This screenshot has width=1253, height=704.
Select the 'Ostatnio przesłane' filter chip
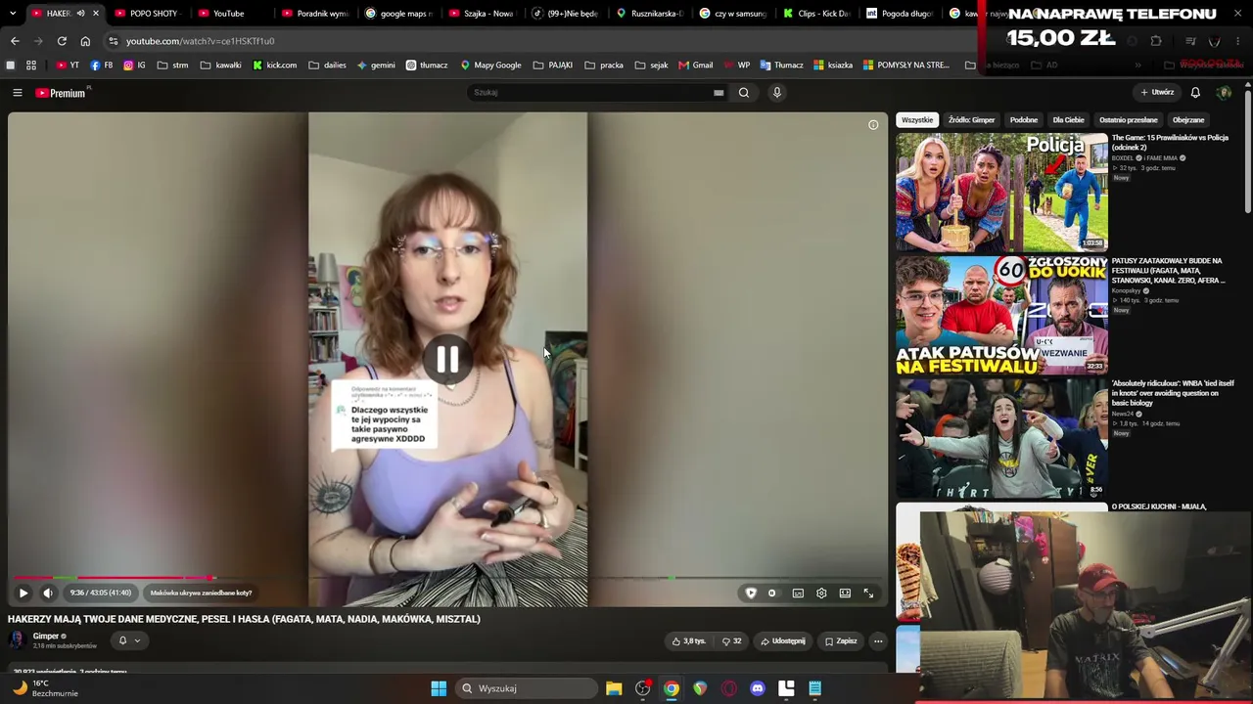tap(1129, 120)
